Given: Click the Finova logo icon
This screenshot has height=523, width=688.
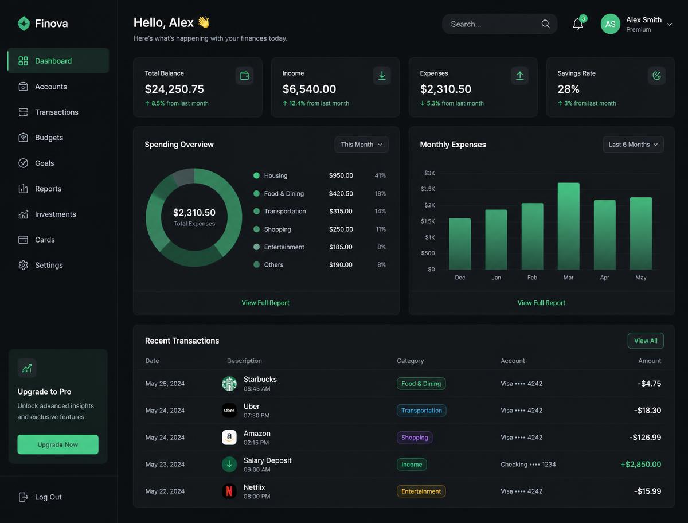Looking at the screenshot, I should point(24,24).
